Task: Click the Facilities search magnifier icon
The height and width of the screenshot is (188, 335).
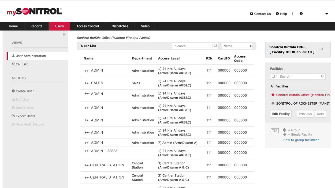Action: coord(273,76)
